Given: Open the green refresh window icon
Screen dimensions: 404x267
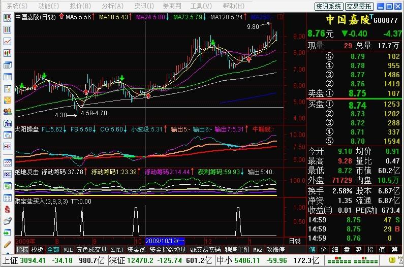Looking at the screenshot, I should (x=7, y=186).
